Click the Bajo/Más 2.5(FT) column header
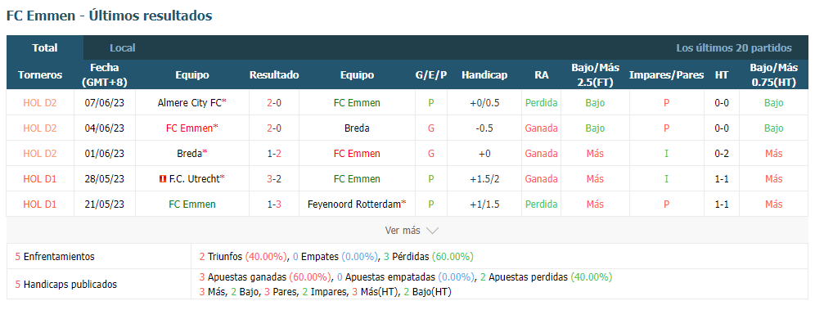Viewport: 815px width, 310px height. point(595,74)
